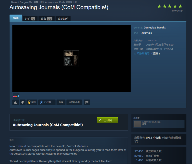Image resolution: width=192 pixels, height=164 pixels.
Task: Click the reaction award icon with count 3
Action: coord(16,96)
